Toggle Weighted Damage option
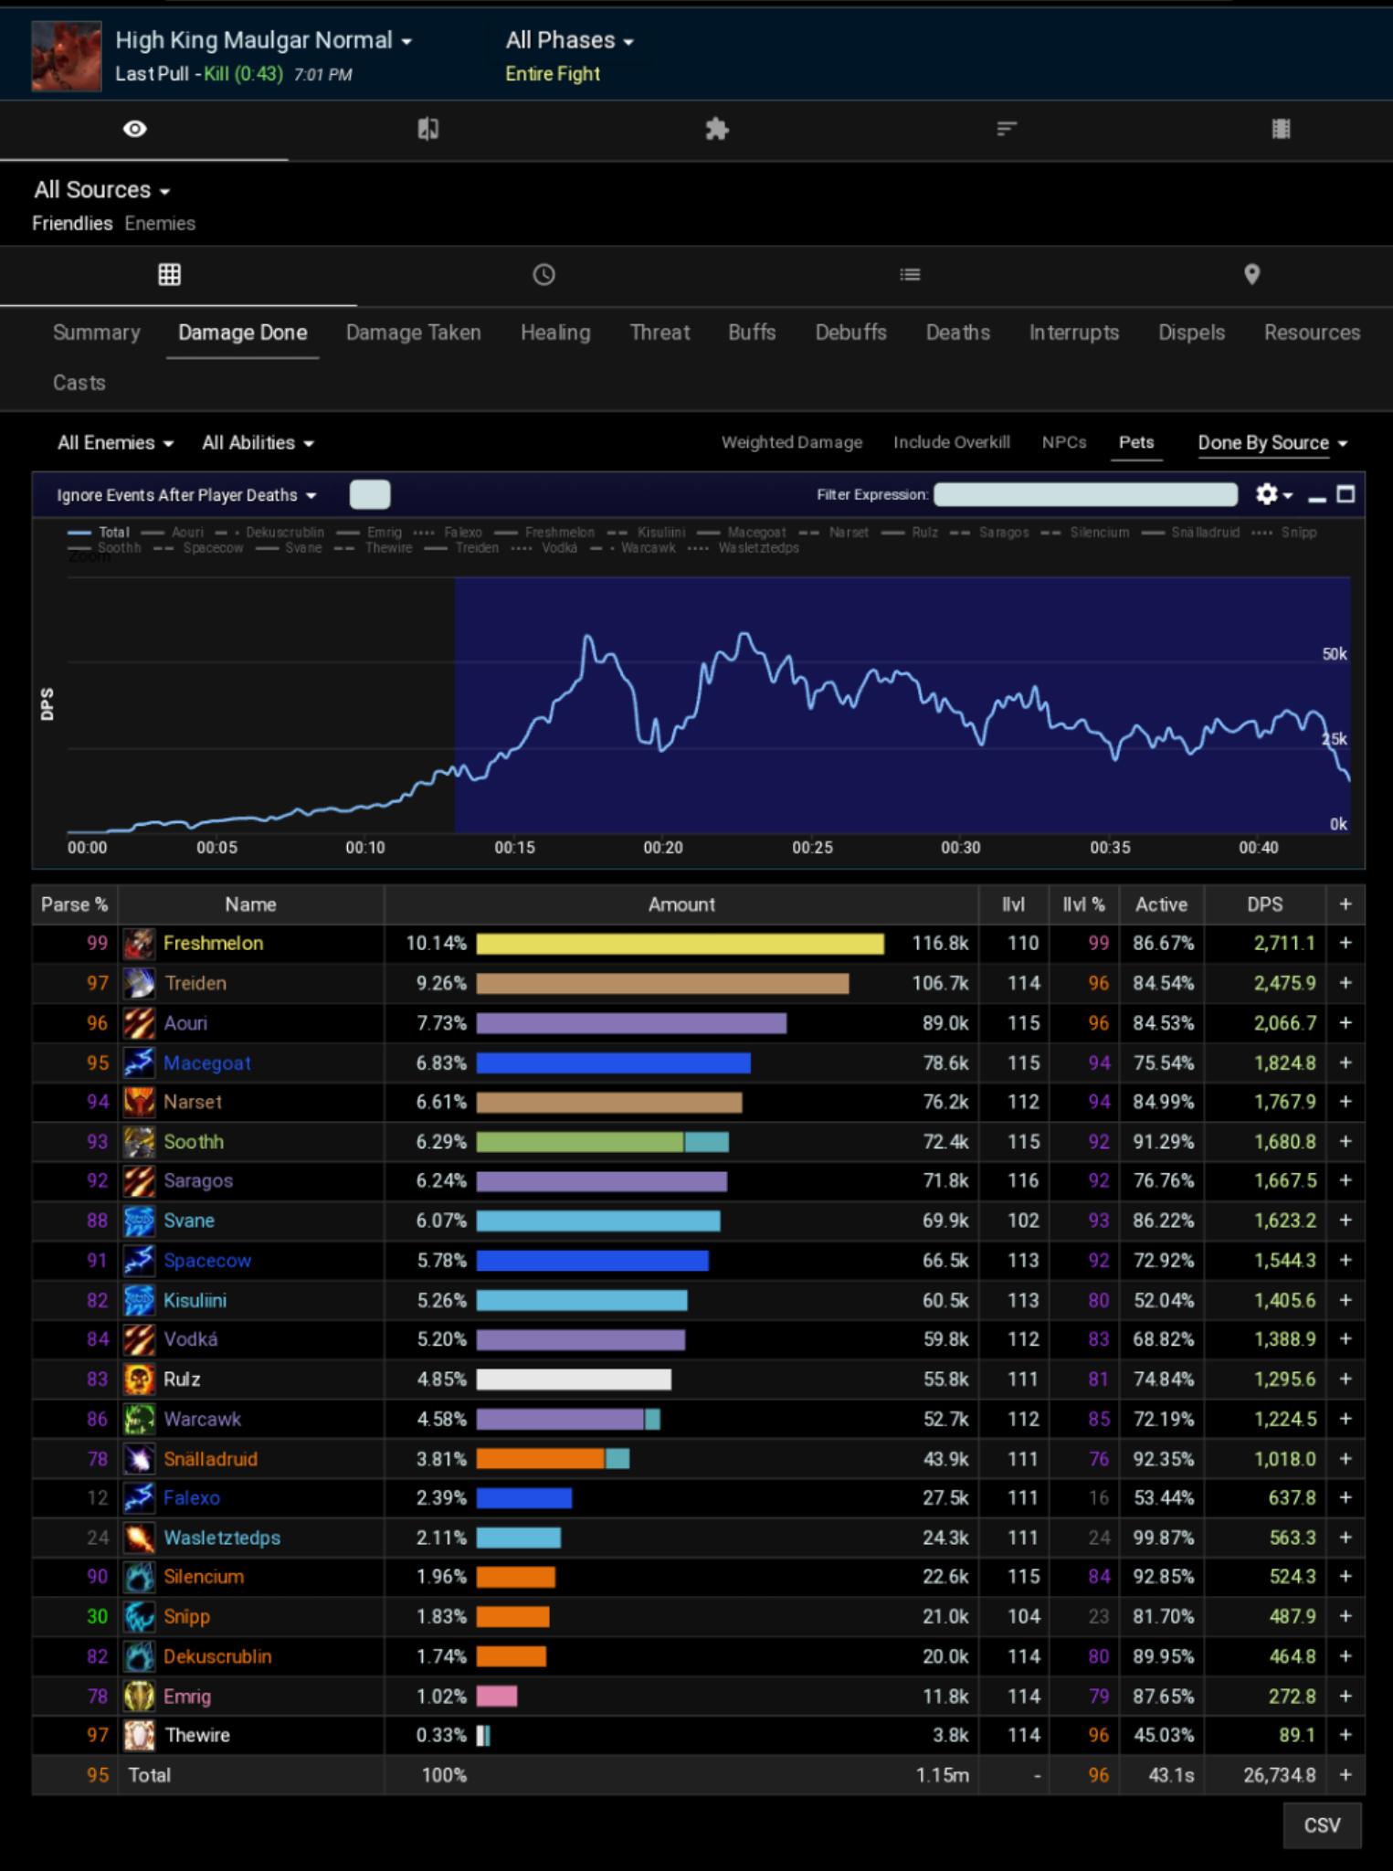 [791, 442]
